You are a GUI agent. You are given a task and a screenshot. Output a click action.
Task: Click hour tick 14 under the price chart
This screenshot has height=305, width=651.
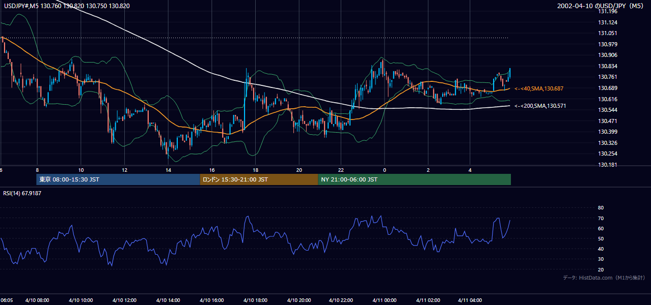click(x=168, y=170)
